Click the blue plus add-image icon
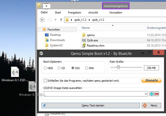This screenshot has width=166, height=116. point(151,94)
